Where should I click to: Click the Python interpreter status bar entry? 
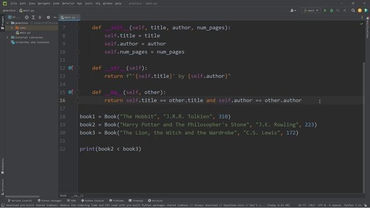pyautogui.click(x=353, y=206)
